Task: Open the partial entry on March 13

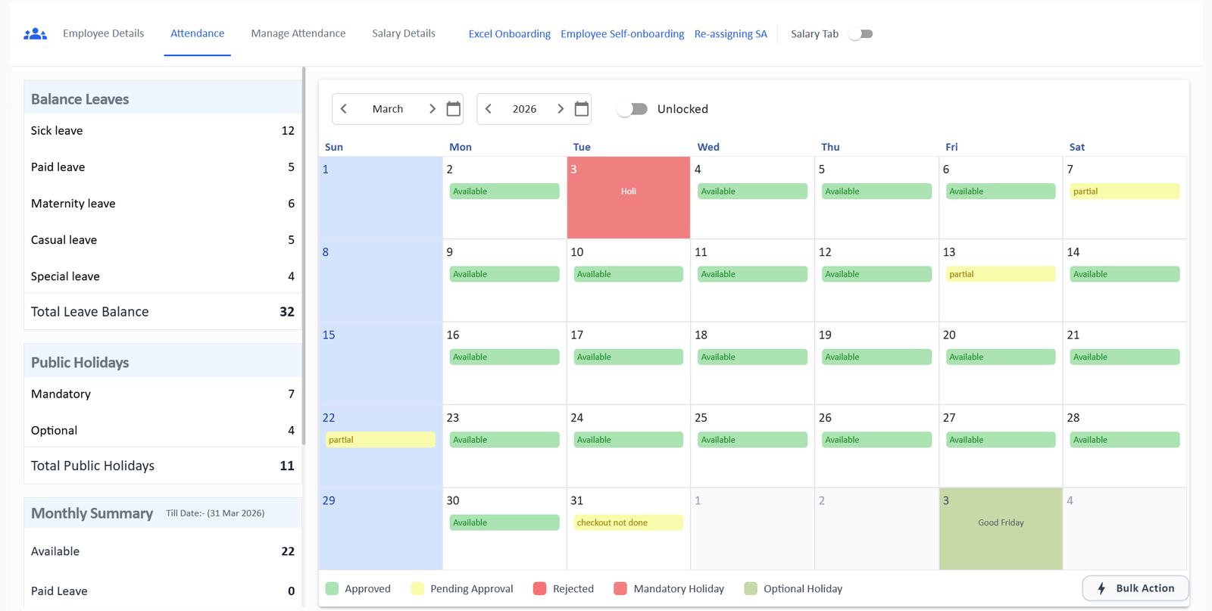Action: click(x=1001, y=274)
